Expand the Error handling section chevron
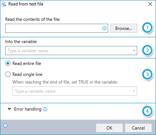 (x=9, y=109)
